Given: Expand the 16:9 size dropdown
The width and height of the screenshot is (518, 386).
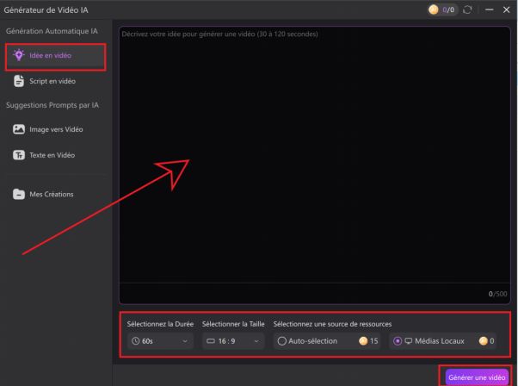Looking at the screenshot, I should (x=232, y=340).
